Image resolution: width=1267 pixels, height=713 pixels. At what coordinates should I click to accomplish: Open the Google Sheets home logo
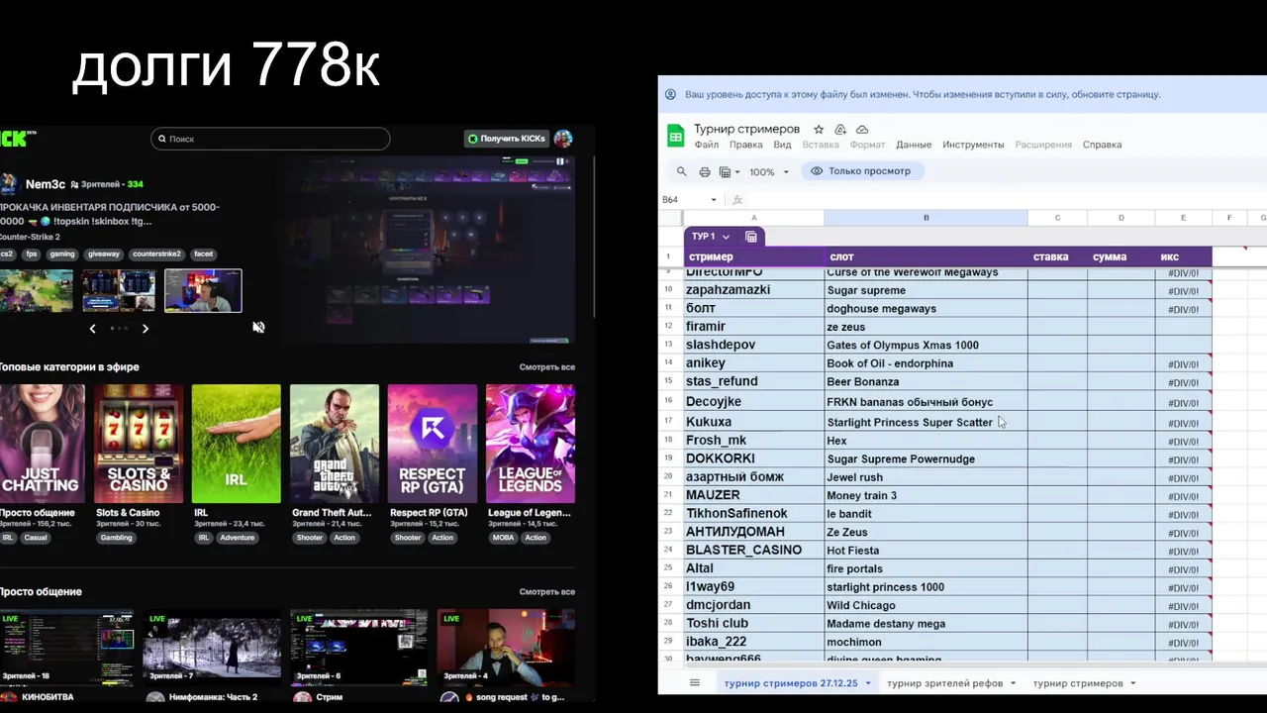tap(676, 137)
